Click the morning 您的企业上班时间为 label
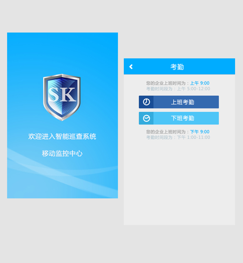The image size is (243, 263). pos(166,83)
